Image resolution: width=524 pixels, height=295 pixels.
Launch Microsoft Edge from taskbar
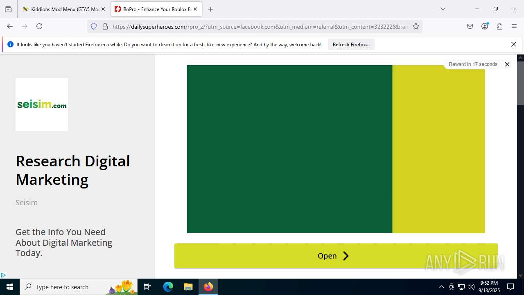point(168,287)
